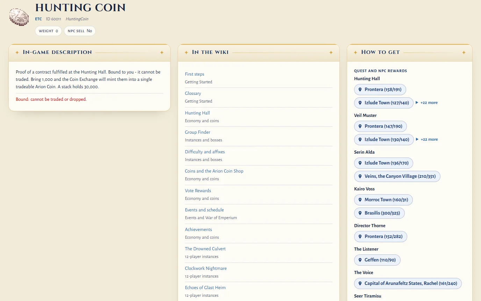Open the Achievements wiki link
The height and width of the screenshot is (301, 481).
pos(199,230)
